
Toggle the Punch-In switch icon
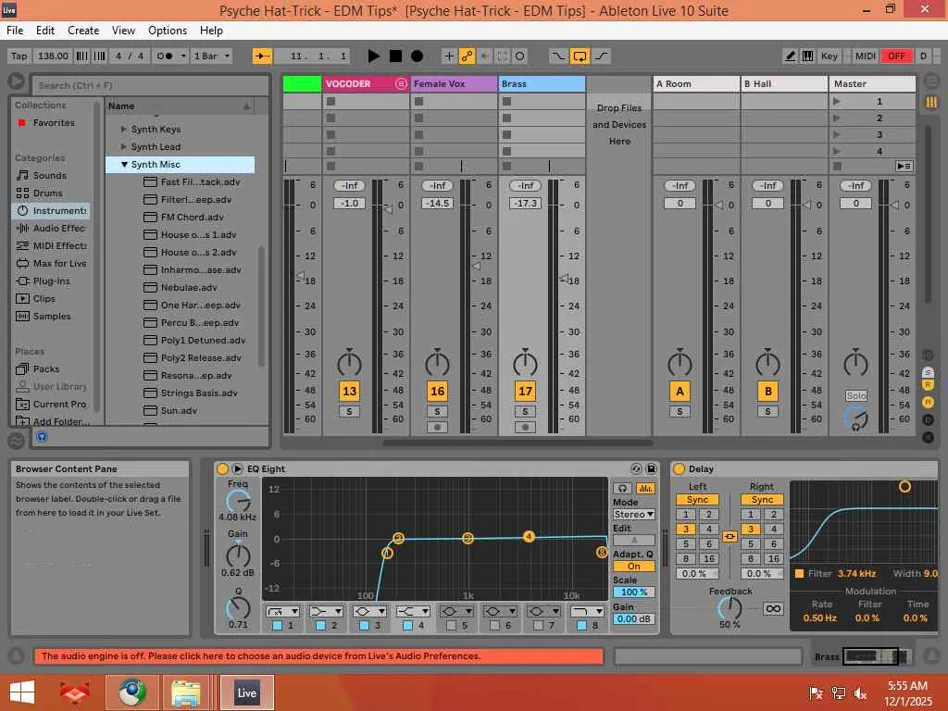558,56
